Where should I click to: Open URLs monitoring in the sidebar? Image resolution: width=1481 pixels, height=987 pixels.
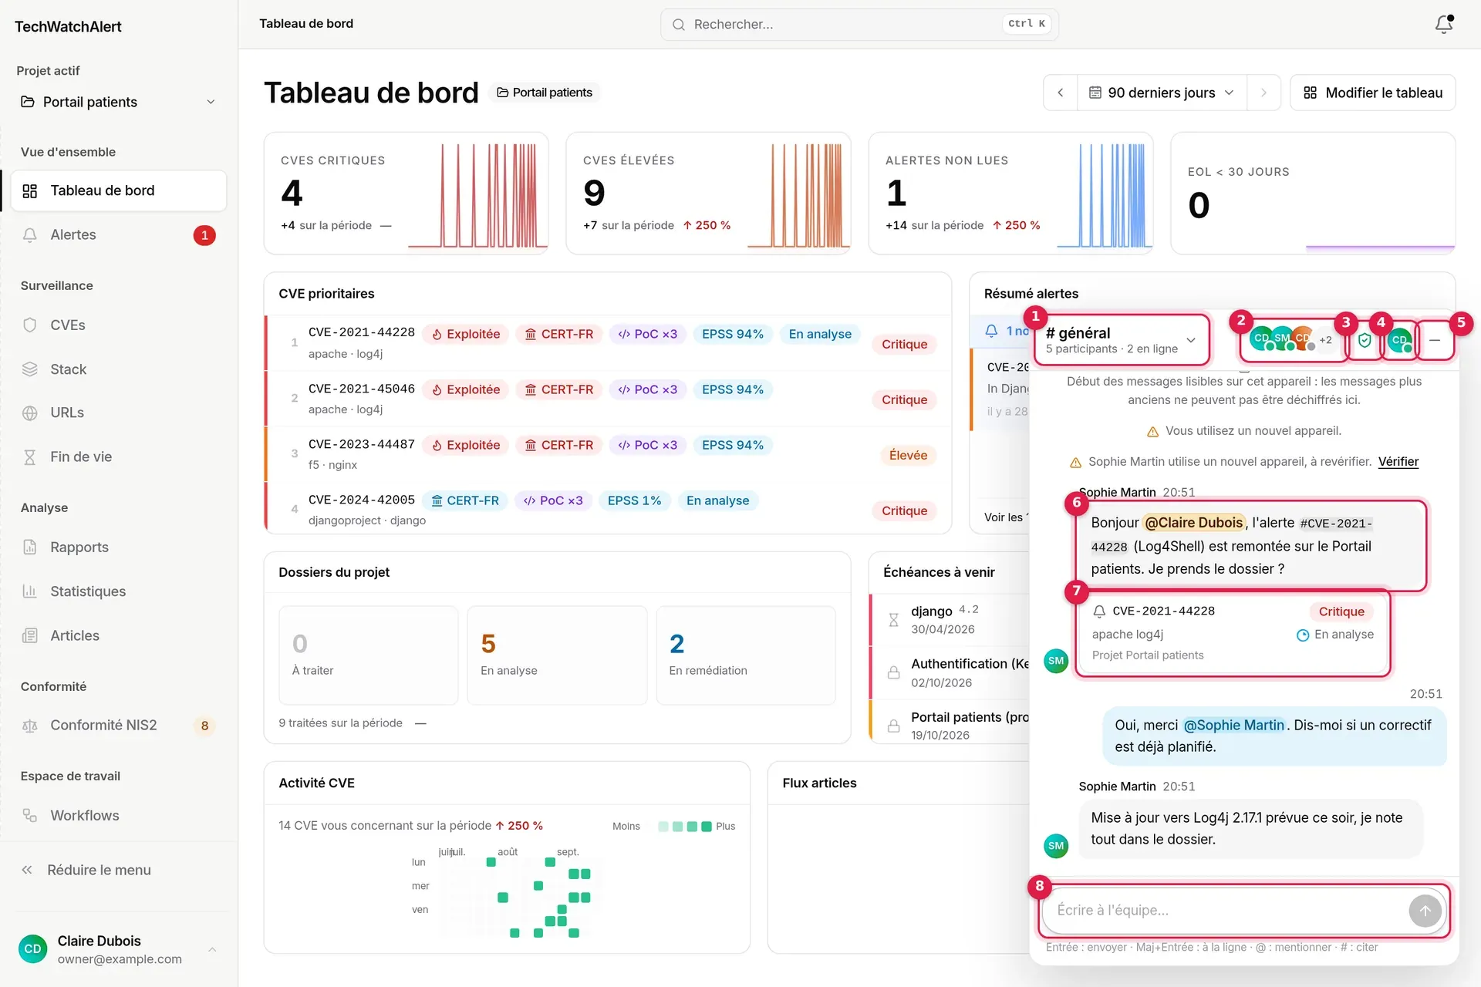tap(119, 413)
